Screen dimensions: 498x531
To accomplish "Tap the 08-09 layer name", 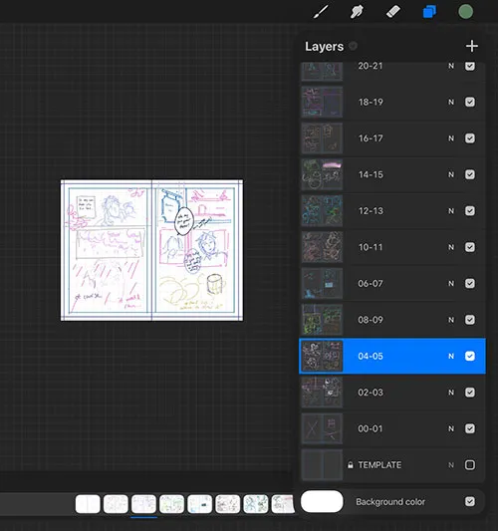I will [371, 320].
